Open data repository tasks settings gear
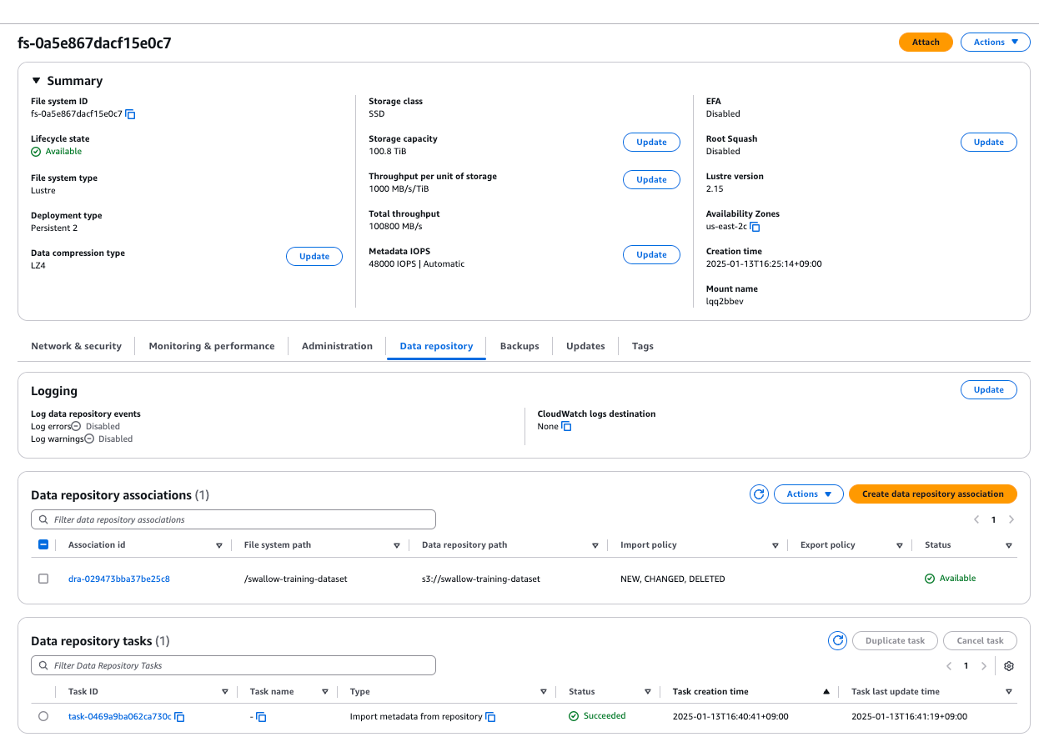The height and width of the screenshot is (752, 1039). click(x=1009, y=666)
